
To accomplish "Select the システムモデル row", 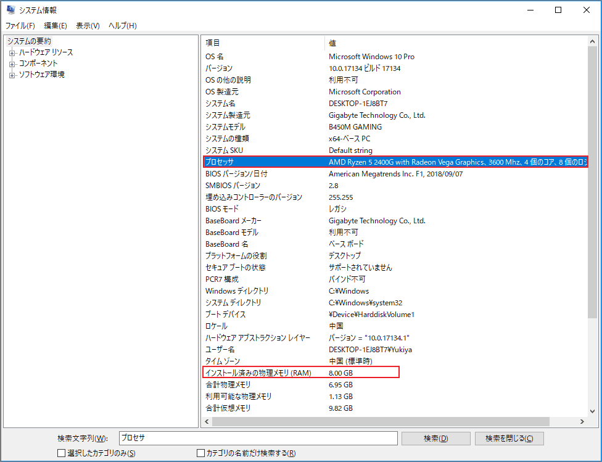I will point(395,126).
